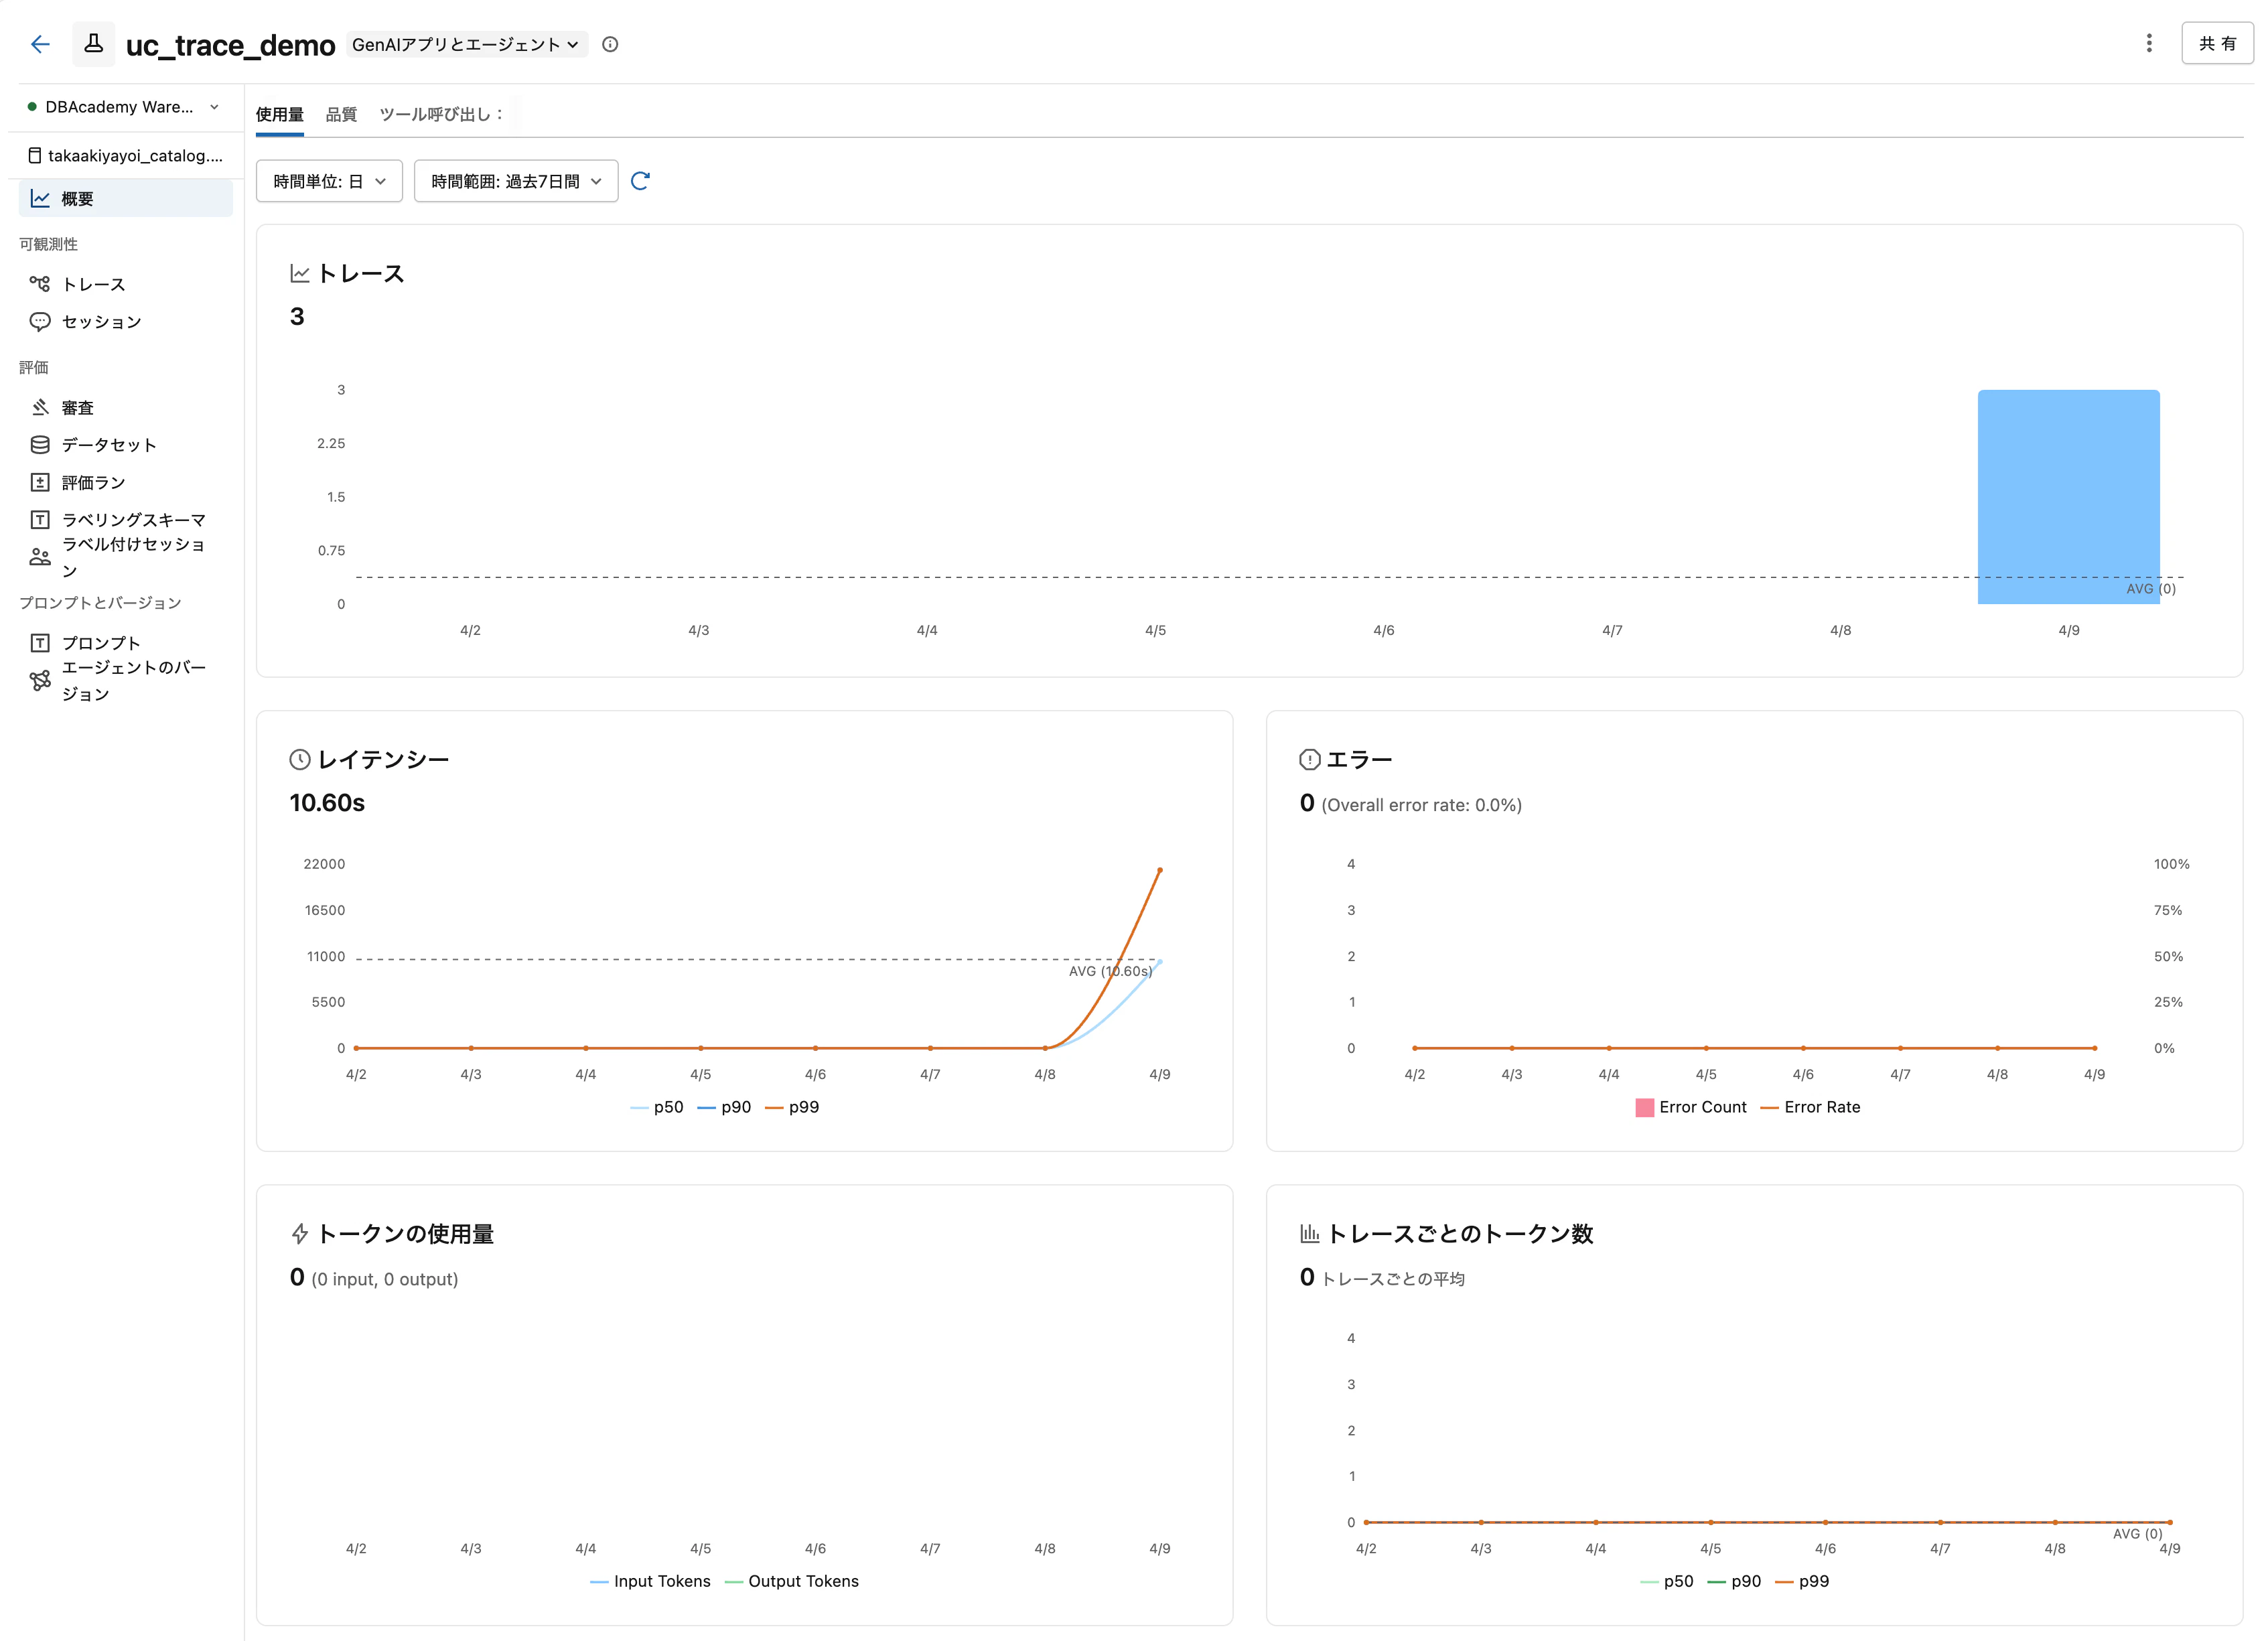Open トレース in the sidebar
The width and height of the screenshot is (2268, 1641).
click(x=93, y=285)
